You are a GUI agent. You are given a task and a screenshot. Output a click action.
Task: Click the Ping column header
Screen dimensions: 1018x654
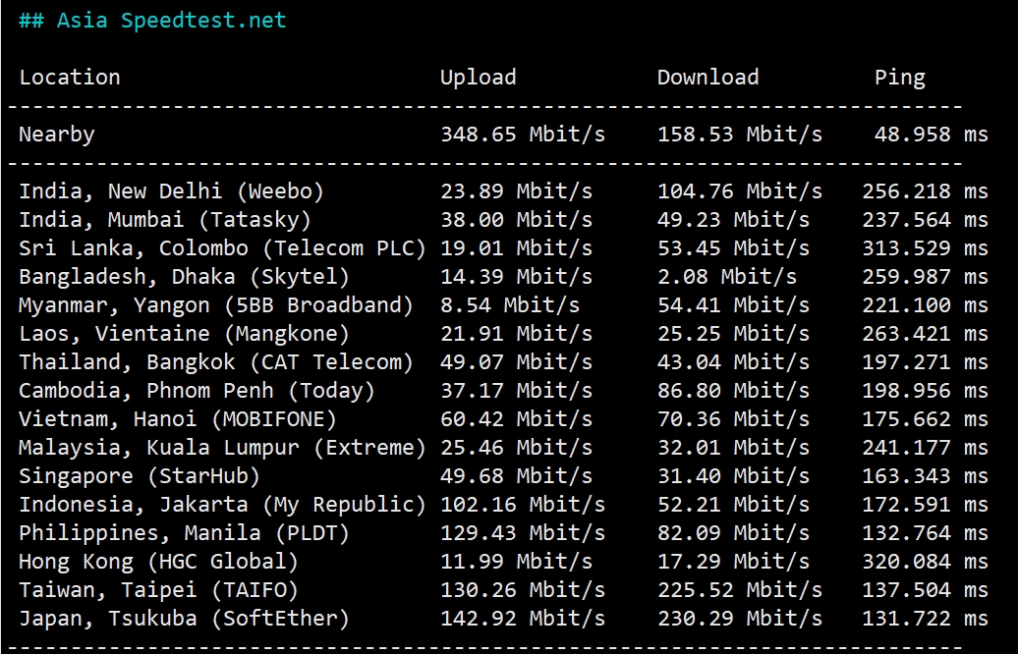[899, 78]
